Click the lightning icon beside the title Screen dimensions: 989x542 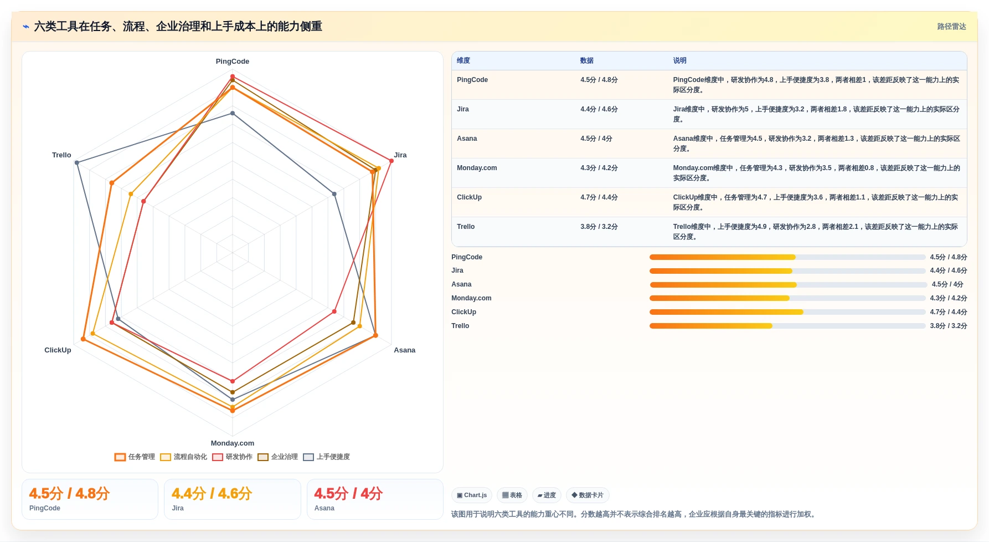coord(25,27)
